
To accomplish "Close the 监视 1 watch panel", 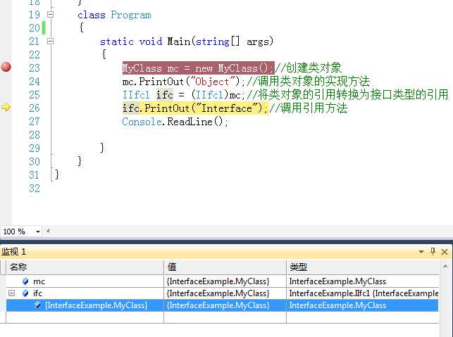I will coord(445,252).
